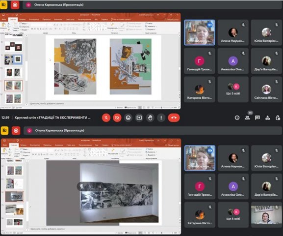The image size is (283, 236).
Task: Click the PowerPoint notes field below the collage slide
Action: tap(103, 104)
